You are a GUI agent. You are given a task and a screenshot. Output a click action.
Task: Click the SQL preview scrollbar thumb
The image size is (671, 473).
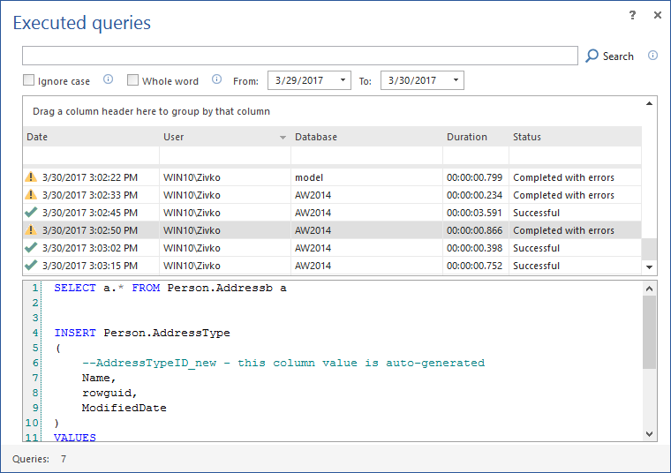point(649,332)
